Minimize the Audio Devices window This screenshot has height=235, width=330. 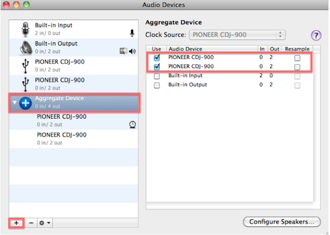[x=16, y=4]
